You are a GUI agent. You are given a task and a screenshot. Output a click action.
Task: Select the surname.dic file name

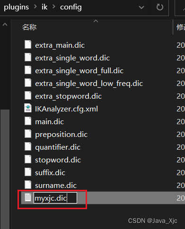(56, 186)
